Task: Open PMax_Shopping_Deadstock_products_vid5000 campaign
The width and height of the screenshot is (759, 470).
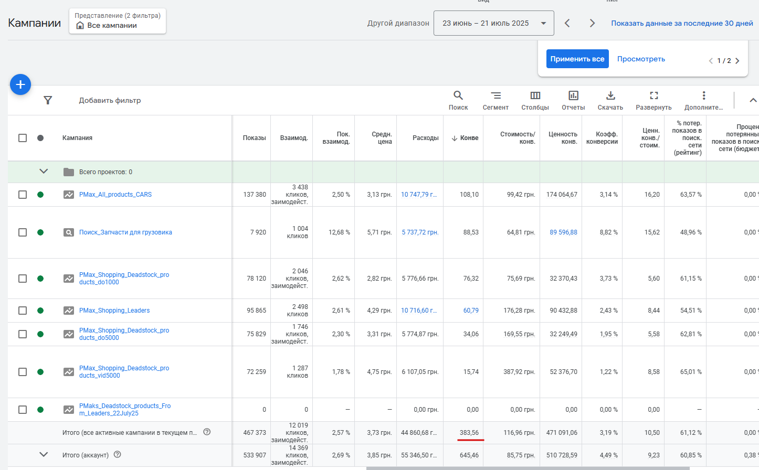Action: point(124,372)
